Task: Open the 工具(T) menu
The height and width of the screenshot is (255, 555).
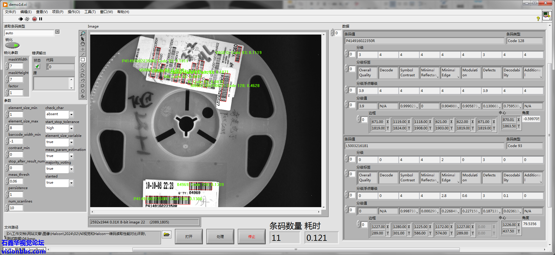Action: point(90,12)
